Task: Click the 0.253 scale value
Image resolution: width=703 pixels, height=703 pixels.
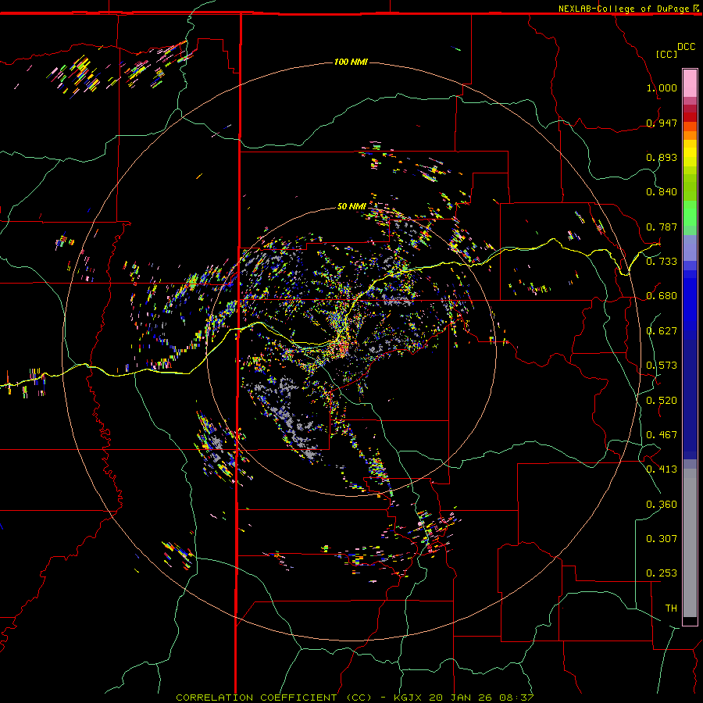Action: coord(662,573)
